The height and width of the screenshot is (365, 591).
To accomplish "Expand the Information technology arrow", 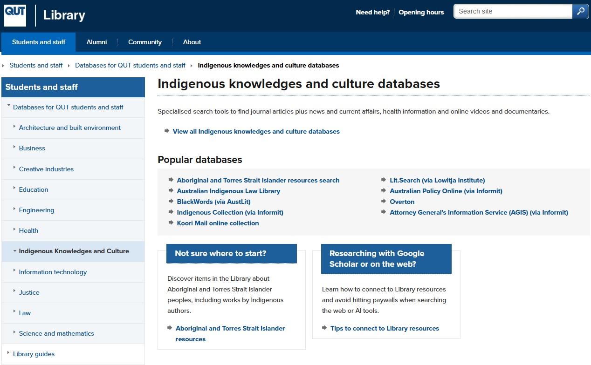I will [14, 271].
